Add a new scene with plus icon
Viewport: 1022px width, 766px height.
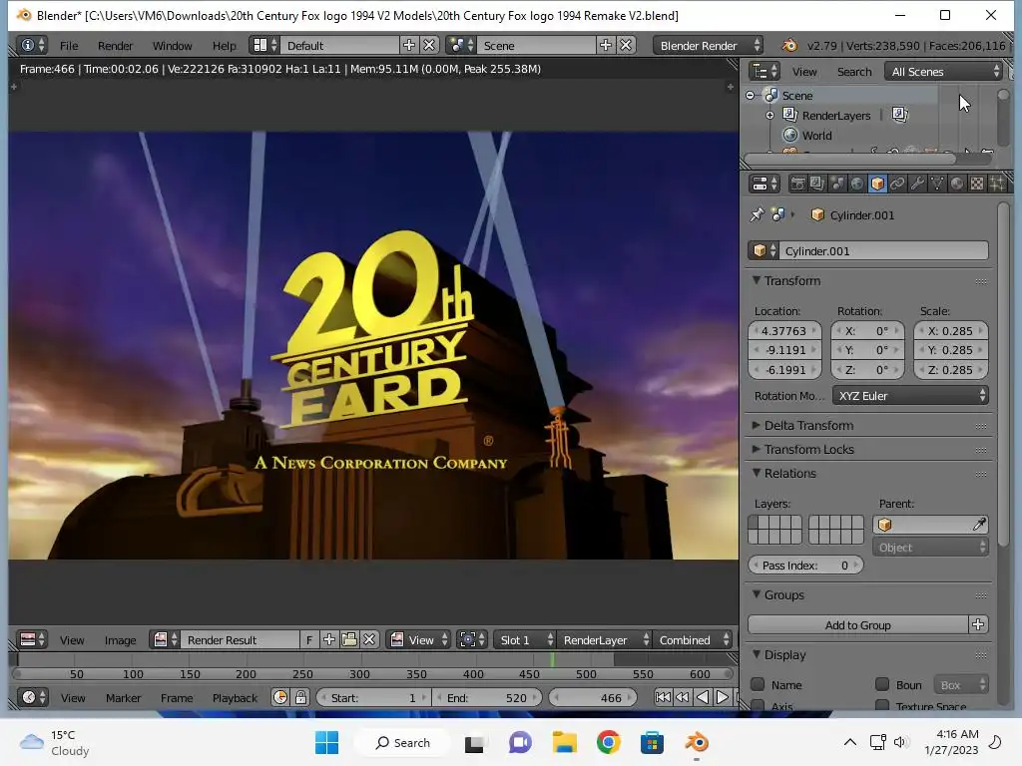pos(606,45)
